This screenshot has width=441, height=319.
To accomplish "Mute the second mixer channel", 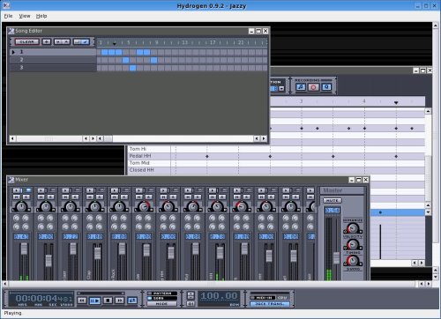I will (41, 197).
